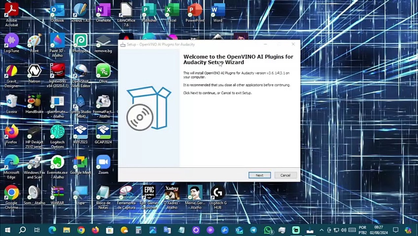Select the Synfig Studio desktop icon
Viewport: 418px width, 236px height.
point(80,106)
